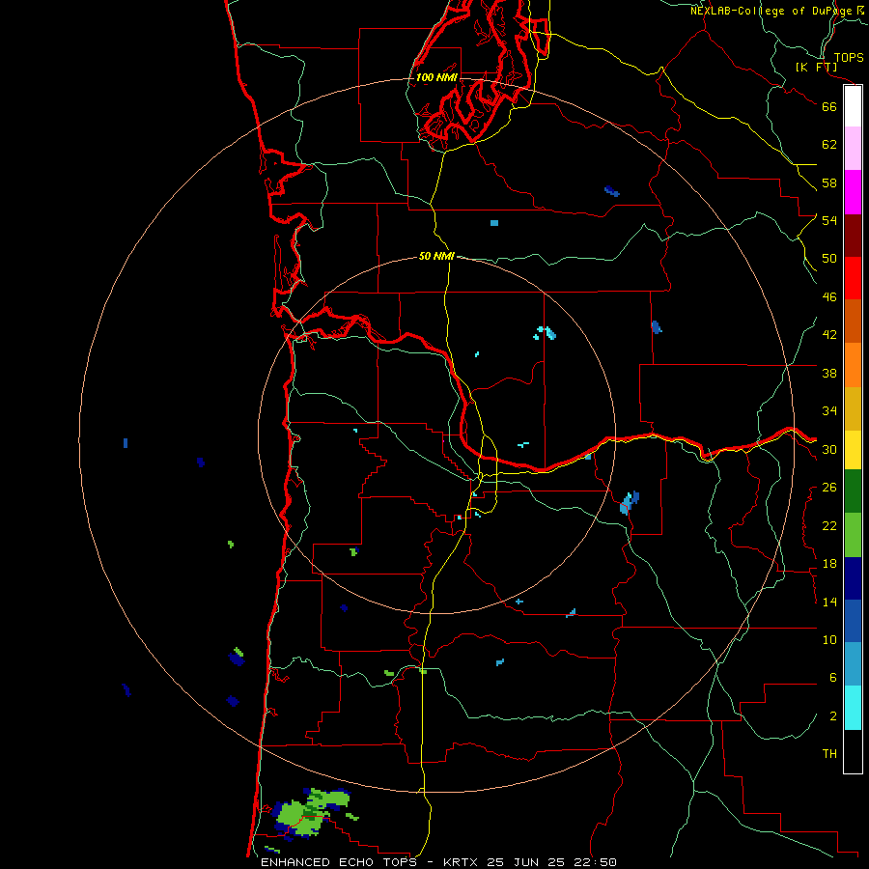Click the black TH legend swatch
This screenshot has height=869, width=869.
(853, 751)
